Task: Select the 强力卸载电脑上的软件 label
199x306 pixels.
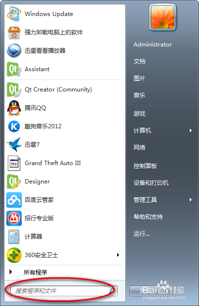Action: point(54,32)
